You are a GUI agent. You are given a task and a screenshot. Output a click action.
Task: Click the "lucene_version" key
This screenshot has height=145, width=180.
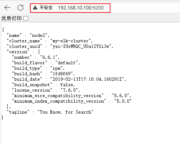[32, 90]
